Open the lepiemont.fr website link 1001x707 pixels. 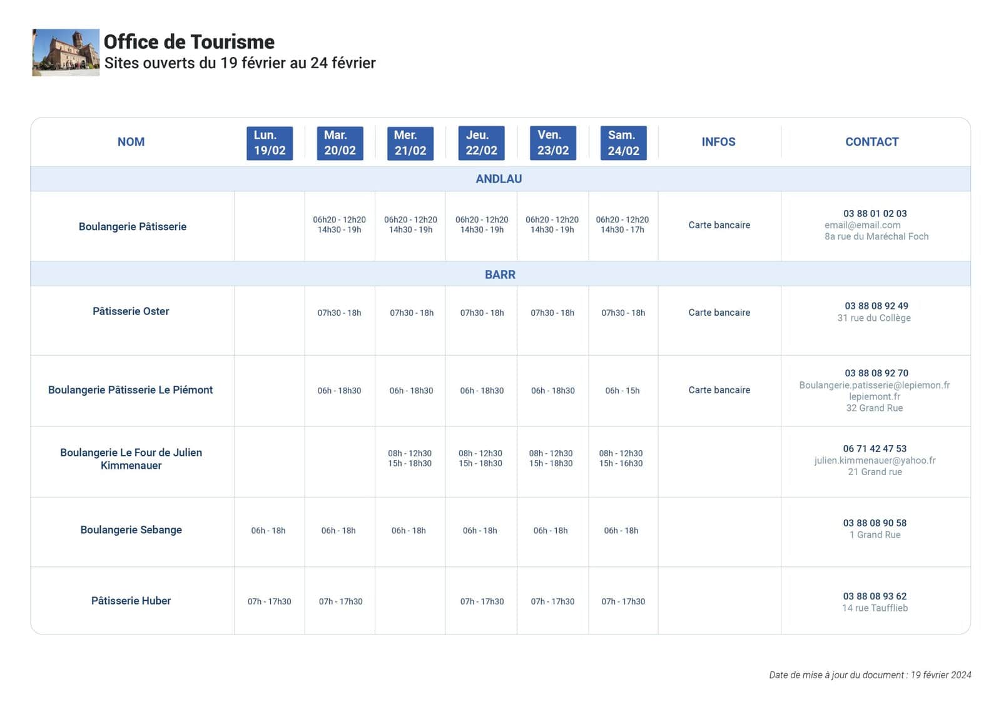click(x=874, y=396)
